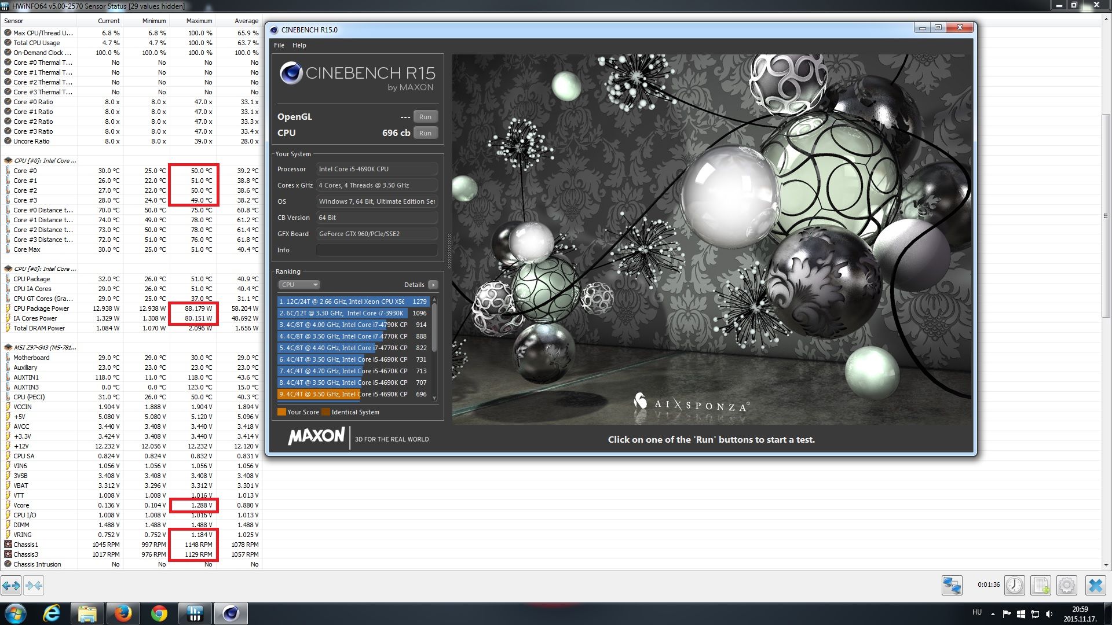Click the Total DRAM Power row
This screenshot has height=625, width=1112.
tap(131, 328)
